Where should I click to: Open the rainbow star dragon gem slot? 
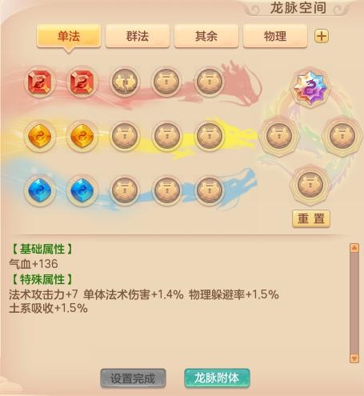[310, 87]
